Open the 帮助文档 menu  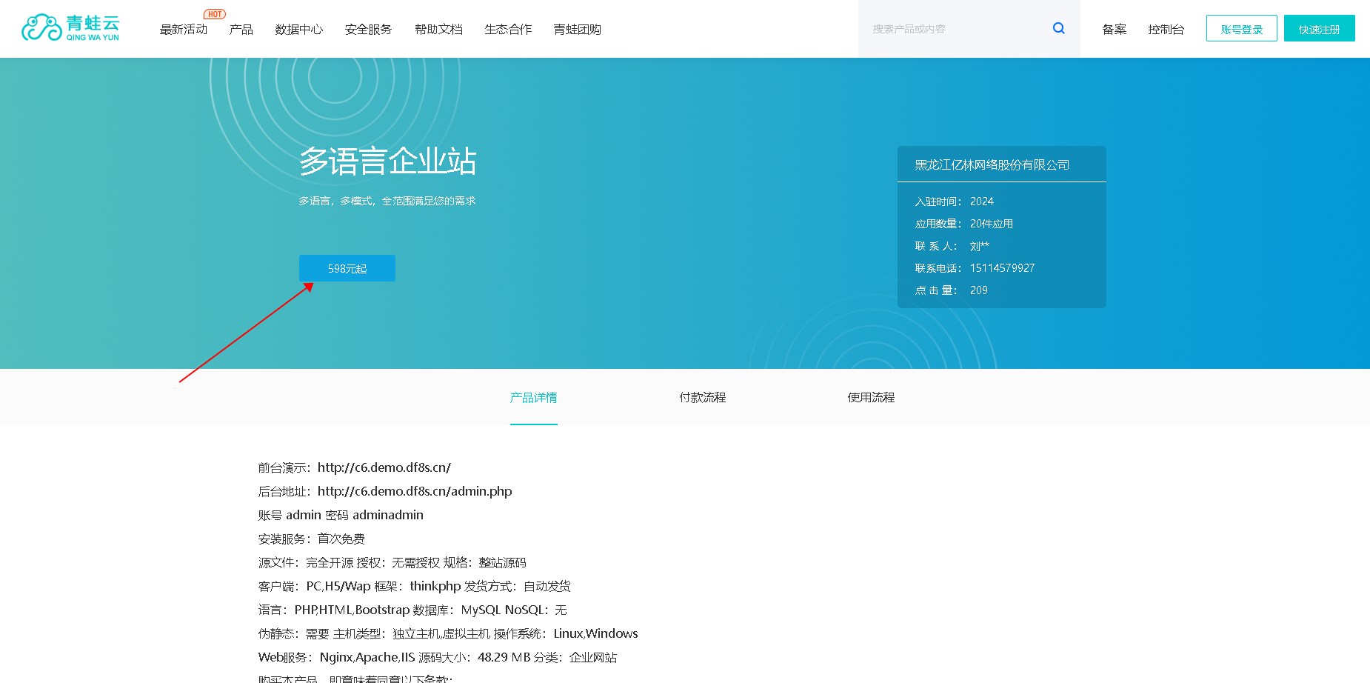click(x=438, y=30)
